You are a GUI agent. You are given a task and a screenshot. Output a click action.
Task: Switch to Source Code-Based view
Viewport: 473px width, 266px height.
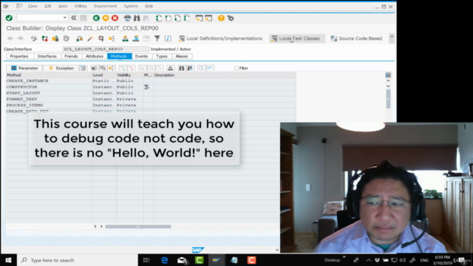[356, 38]
